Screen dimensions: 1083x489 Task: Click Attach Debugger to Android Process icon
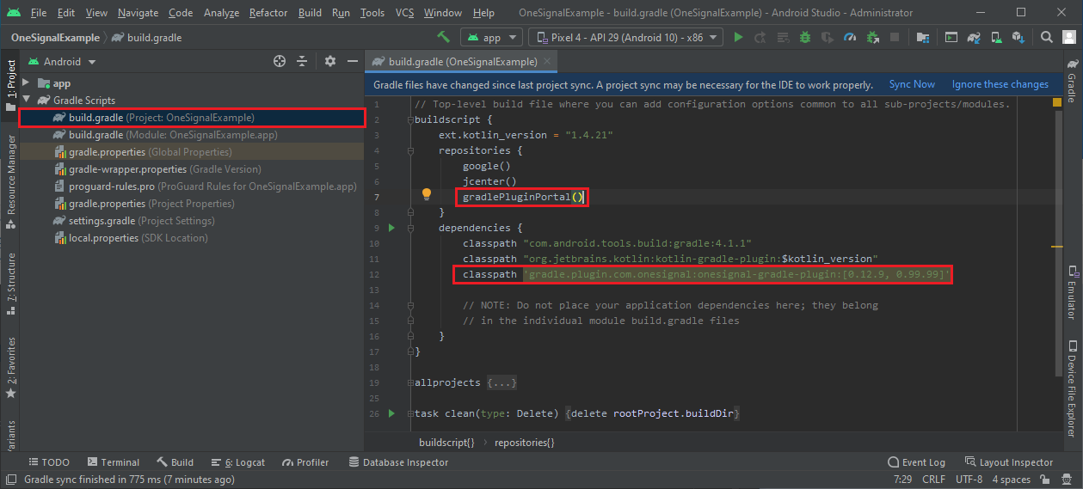[872, 38]
